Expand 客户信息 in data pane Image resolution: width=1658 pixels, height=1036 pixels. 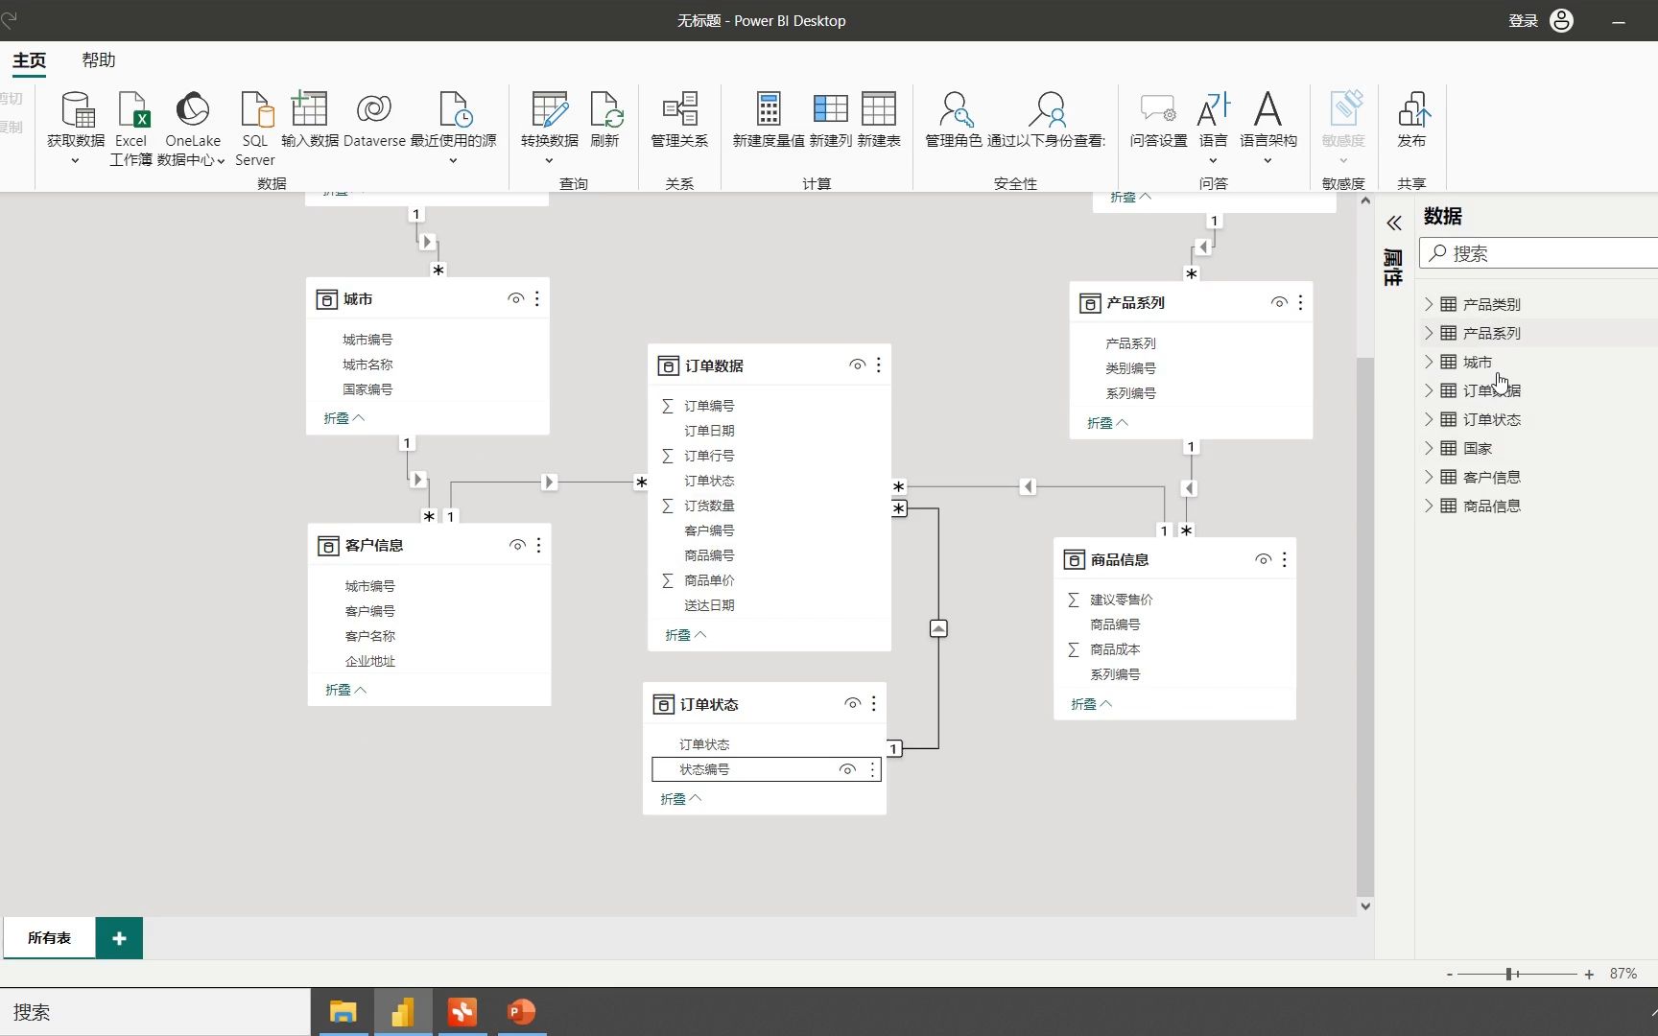pyautogui.click(x=1429, y=477)
